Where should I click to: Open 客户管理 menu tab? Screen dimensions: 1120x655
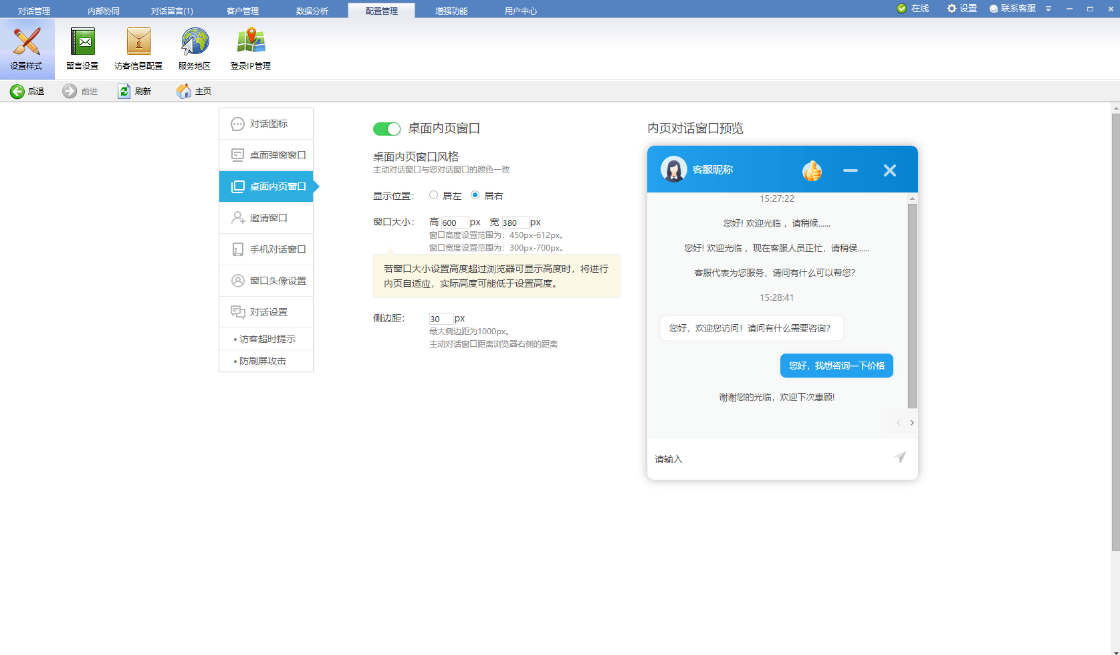coord(243,11)
